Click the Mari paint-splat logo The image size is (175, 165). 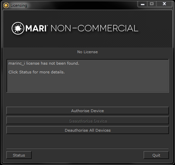click(x=18, y=28)
